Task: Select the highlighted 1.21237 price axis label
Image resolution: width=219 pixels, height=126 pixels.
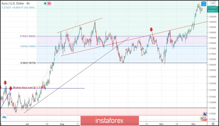Action: (x=213, y=8)
